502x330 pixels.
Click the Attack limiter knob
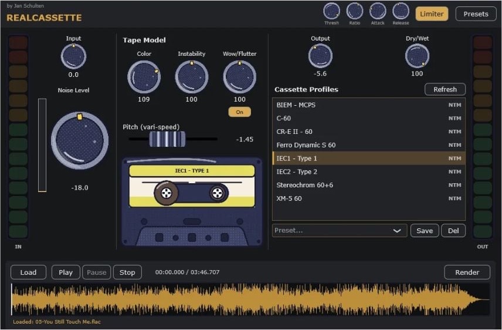tap(378, 11)
